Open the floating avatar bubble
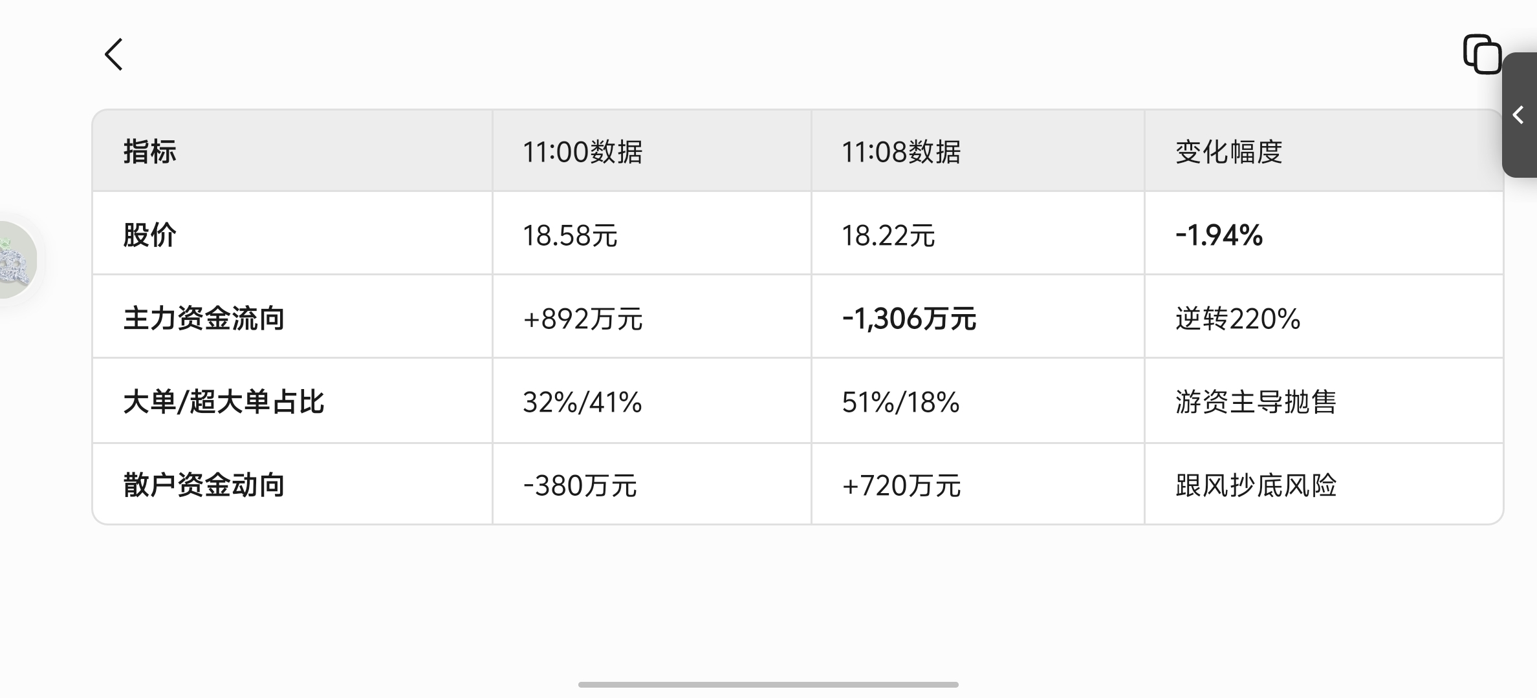The height and width of the screenshot is (698, 1537). coord(17,260)
